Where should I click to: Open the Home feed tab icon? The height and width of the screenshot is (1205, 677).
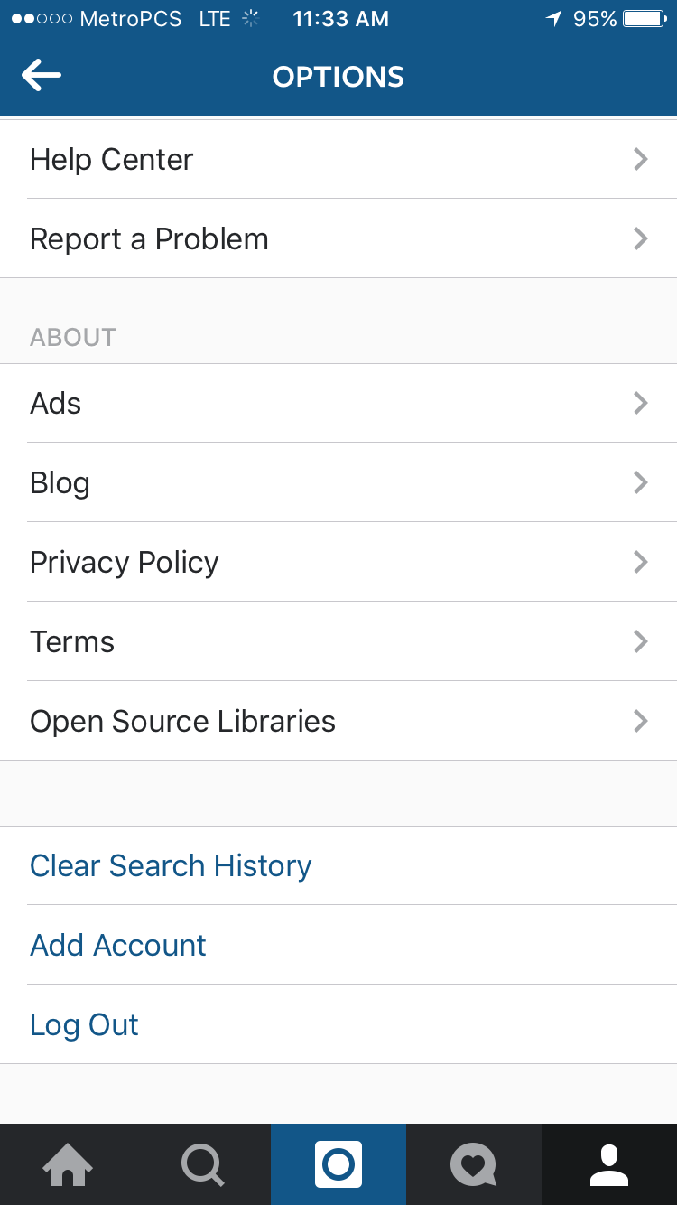click(x=68, y=1164)
